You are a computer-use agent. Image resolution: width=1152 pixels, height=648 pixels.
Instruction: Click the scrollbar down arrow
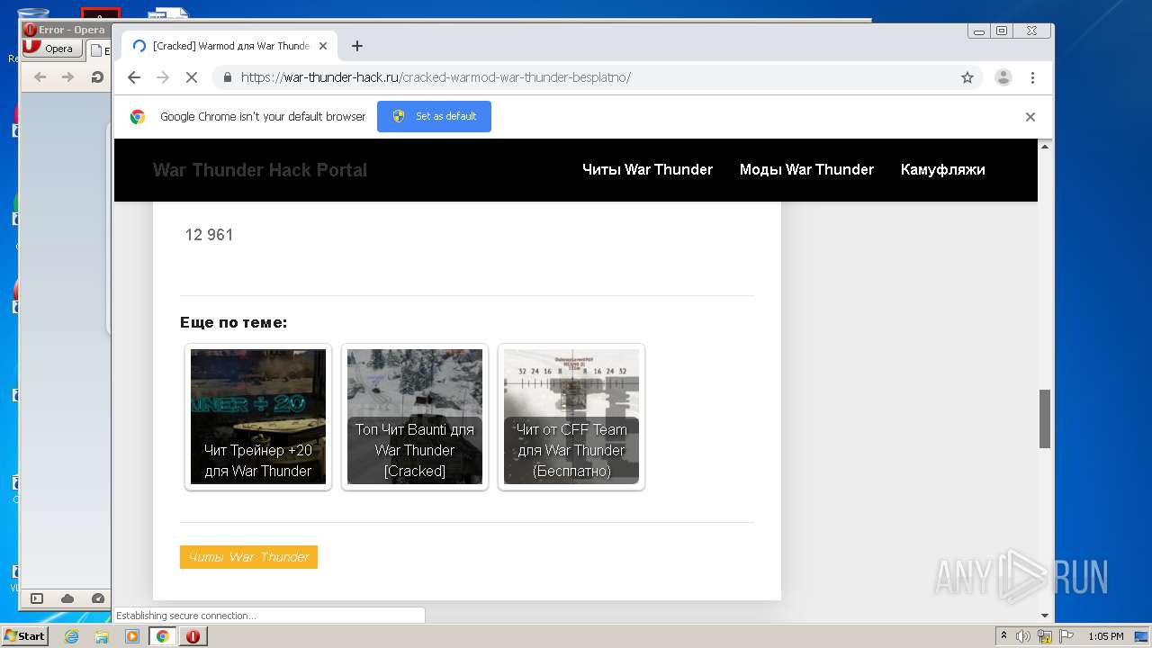(1045, 616)
